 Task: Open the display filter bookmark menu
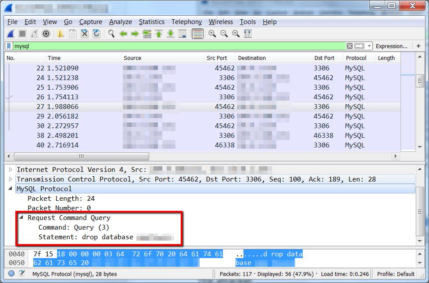click(x=9, y=46)
